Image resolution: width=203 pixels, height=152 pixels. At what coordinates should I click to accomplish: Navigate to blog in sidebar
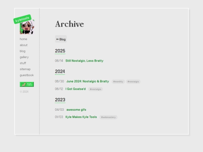point(23,51)
